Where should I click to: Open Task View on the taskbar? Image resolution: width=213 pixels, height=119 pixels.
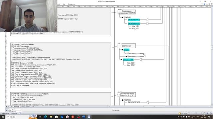point(40,117)
